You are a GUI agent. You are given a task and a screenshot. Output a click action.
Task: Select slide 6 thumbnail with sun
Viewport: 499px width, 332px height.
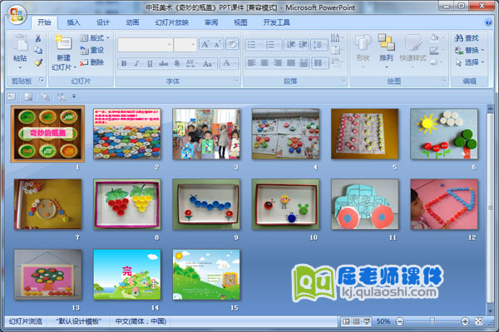point(444,134)
